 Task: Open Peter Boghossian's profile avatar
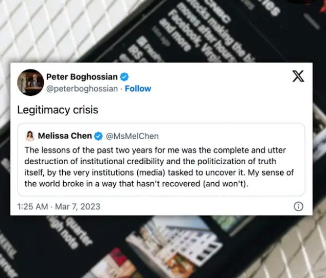pyautogui.click(x=30, y=82)
